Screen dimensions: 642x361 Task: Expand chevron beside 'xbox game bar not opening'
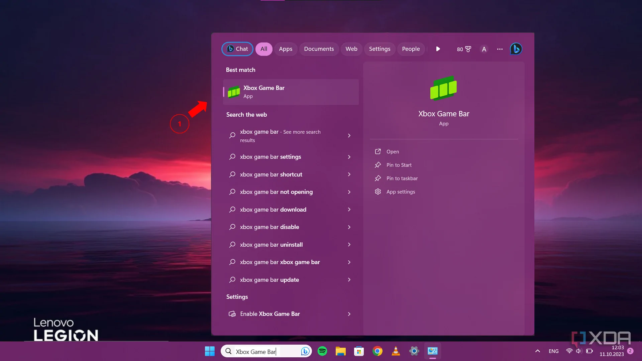349,192
